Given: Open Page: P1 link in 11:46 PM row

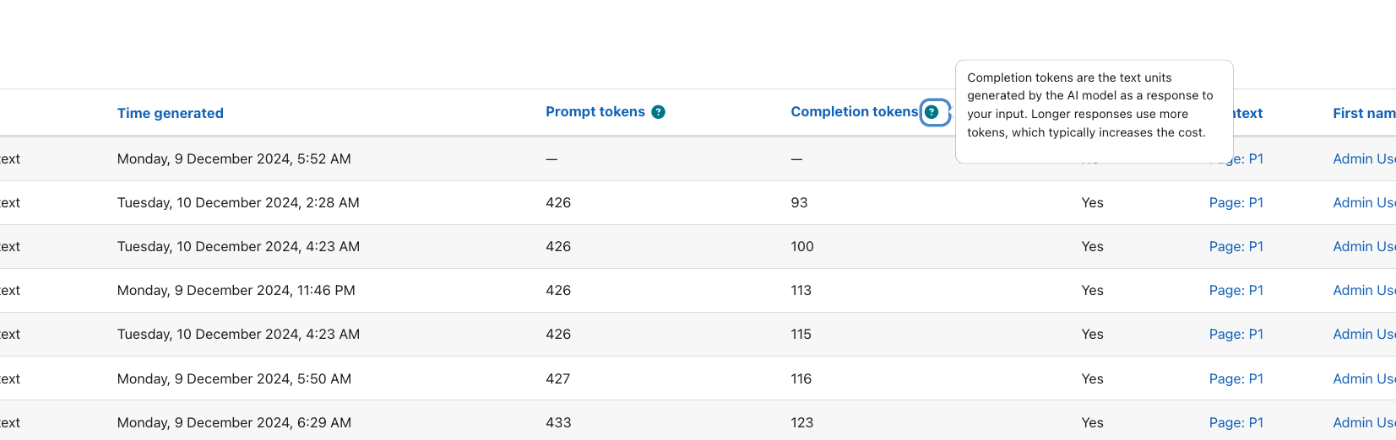Looking at the screenshot, I should click(x=1236, y=290).
